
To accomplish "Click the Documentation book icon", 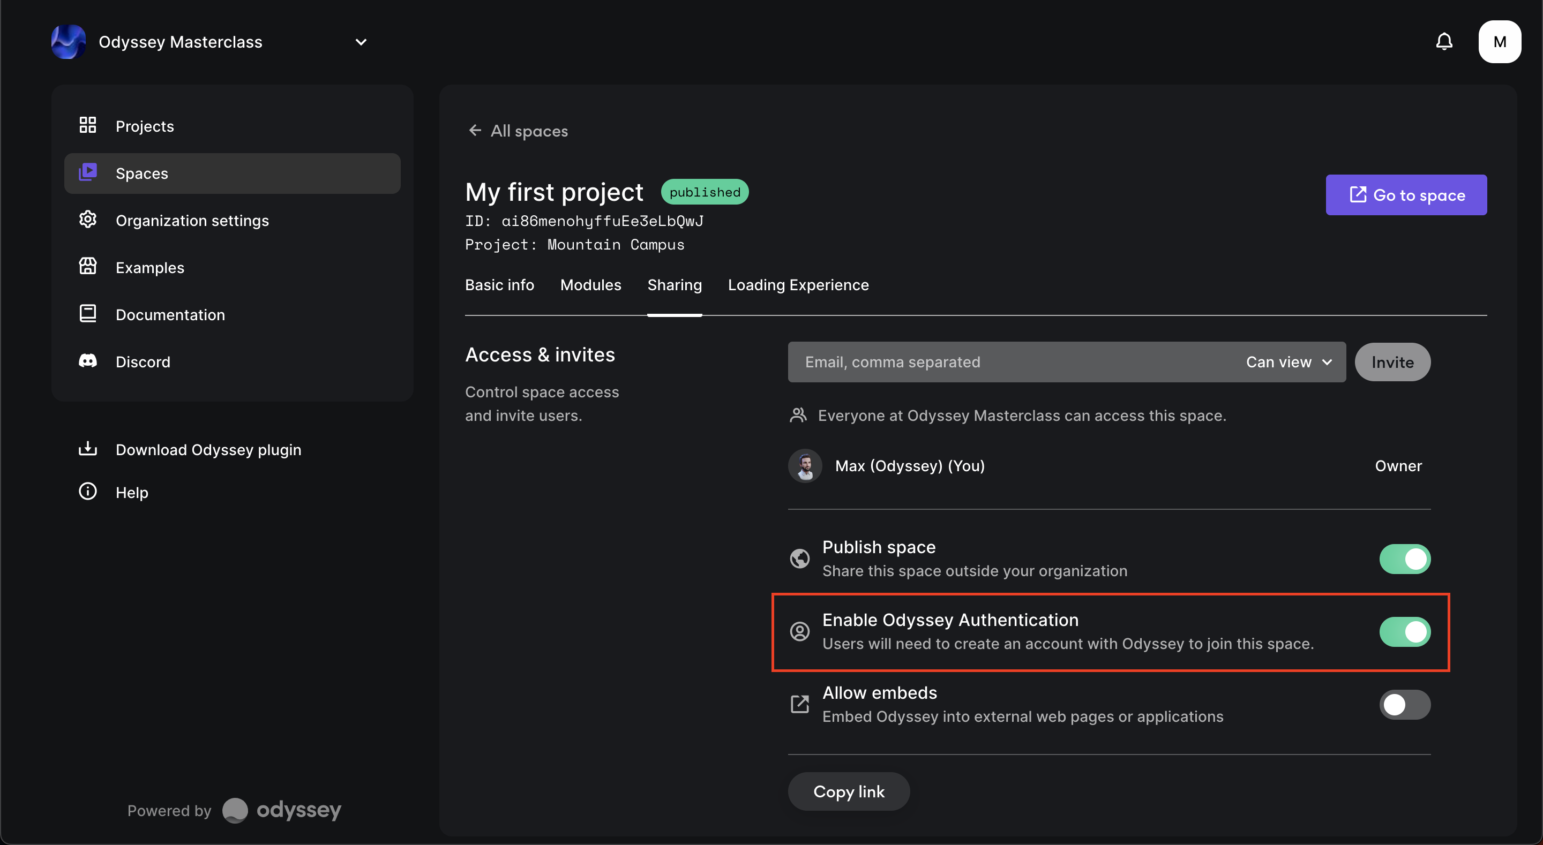I will [87, 314].
